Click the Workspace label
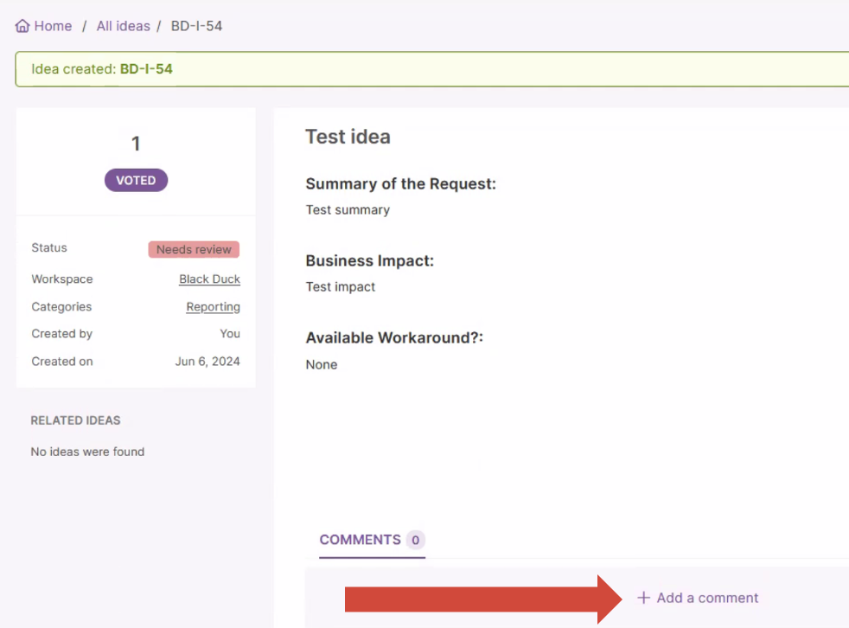Image resolution: width=849 pixels, height=628 pixels. pos(62,279)
